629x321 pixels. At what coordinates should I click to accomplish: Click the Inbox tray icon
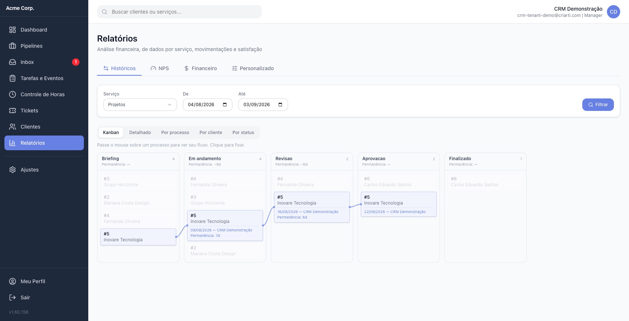point(13,62)
